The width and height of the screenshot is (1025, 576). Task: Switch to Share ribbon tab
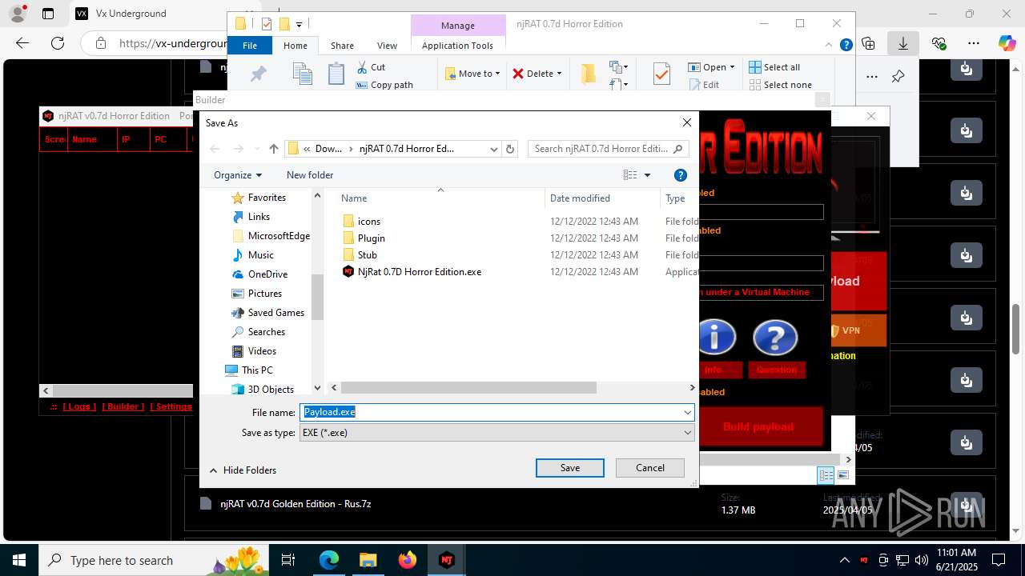click(342, 46)
